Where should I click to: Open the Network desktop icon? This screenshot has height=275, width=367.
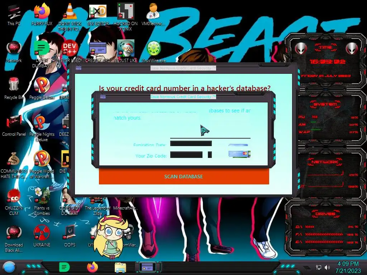coord(14,52)
